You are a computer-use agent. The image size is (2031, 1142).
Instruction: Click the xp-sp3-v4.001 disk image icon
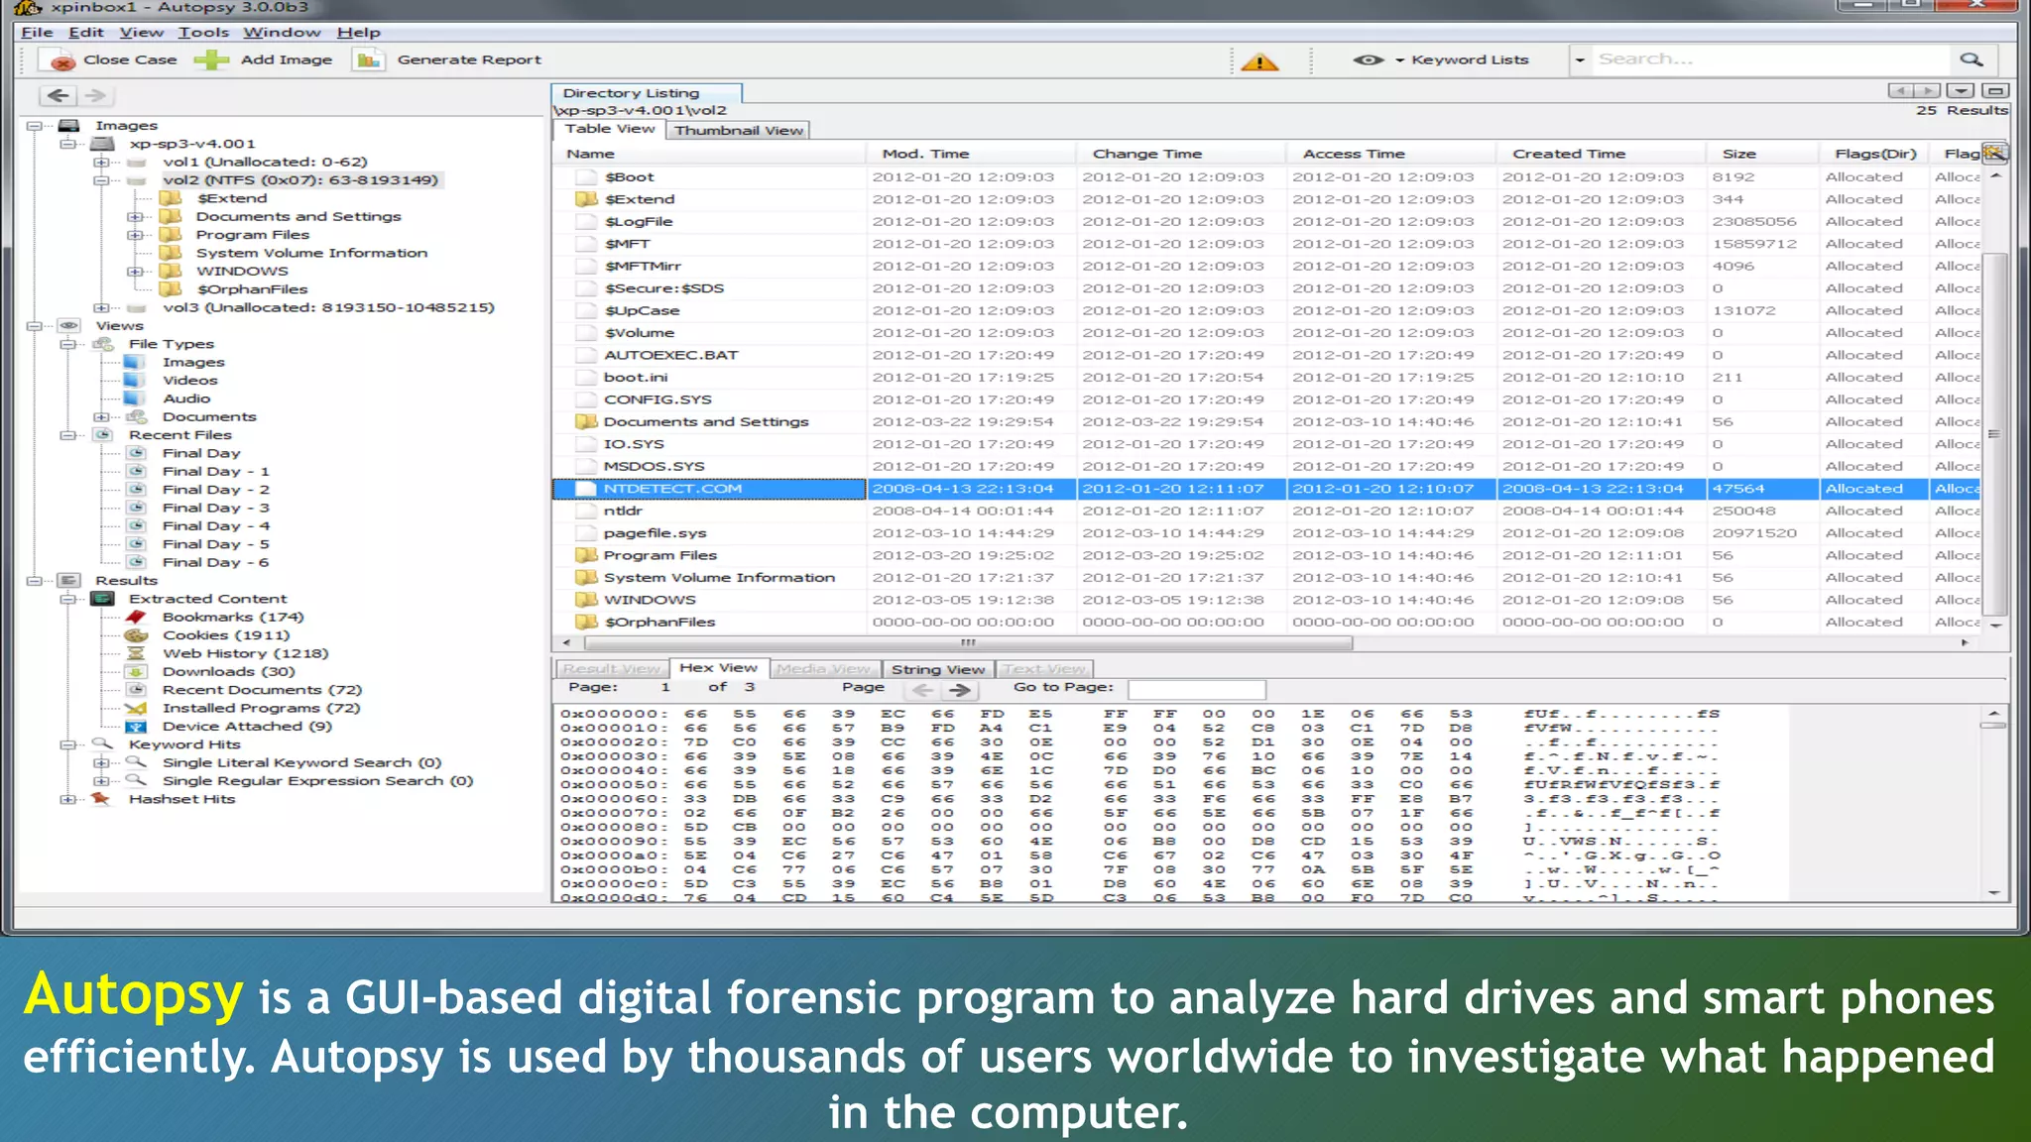click(102, 144)
